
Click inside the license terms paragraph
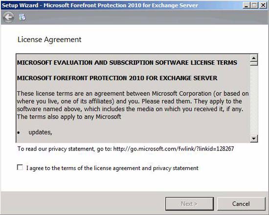[133, 105]
